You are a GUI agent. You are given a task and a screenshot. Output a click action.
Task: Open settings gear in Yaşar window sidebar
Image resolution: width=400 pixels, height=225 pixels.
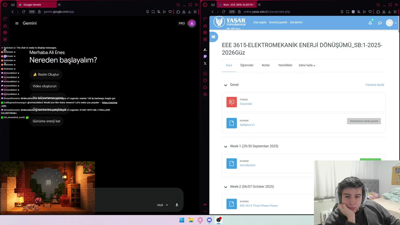[x=205, y=94]
